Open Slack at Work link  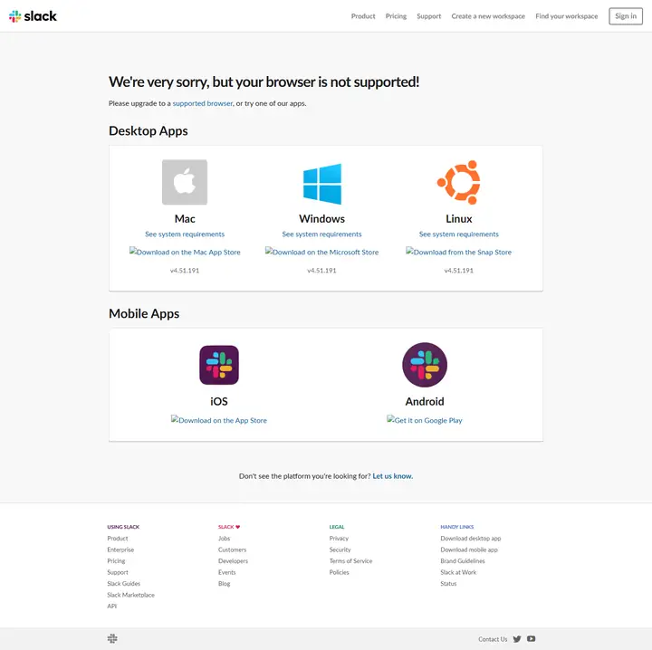coord(458,572)
